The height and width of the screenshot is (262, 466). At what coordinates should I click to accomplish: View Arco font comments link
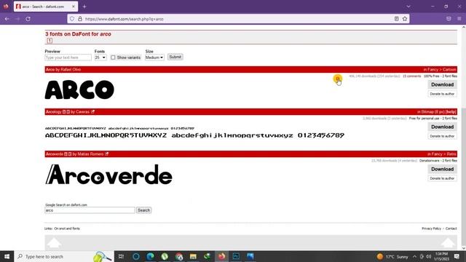coord(411,76)
